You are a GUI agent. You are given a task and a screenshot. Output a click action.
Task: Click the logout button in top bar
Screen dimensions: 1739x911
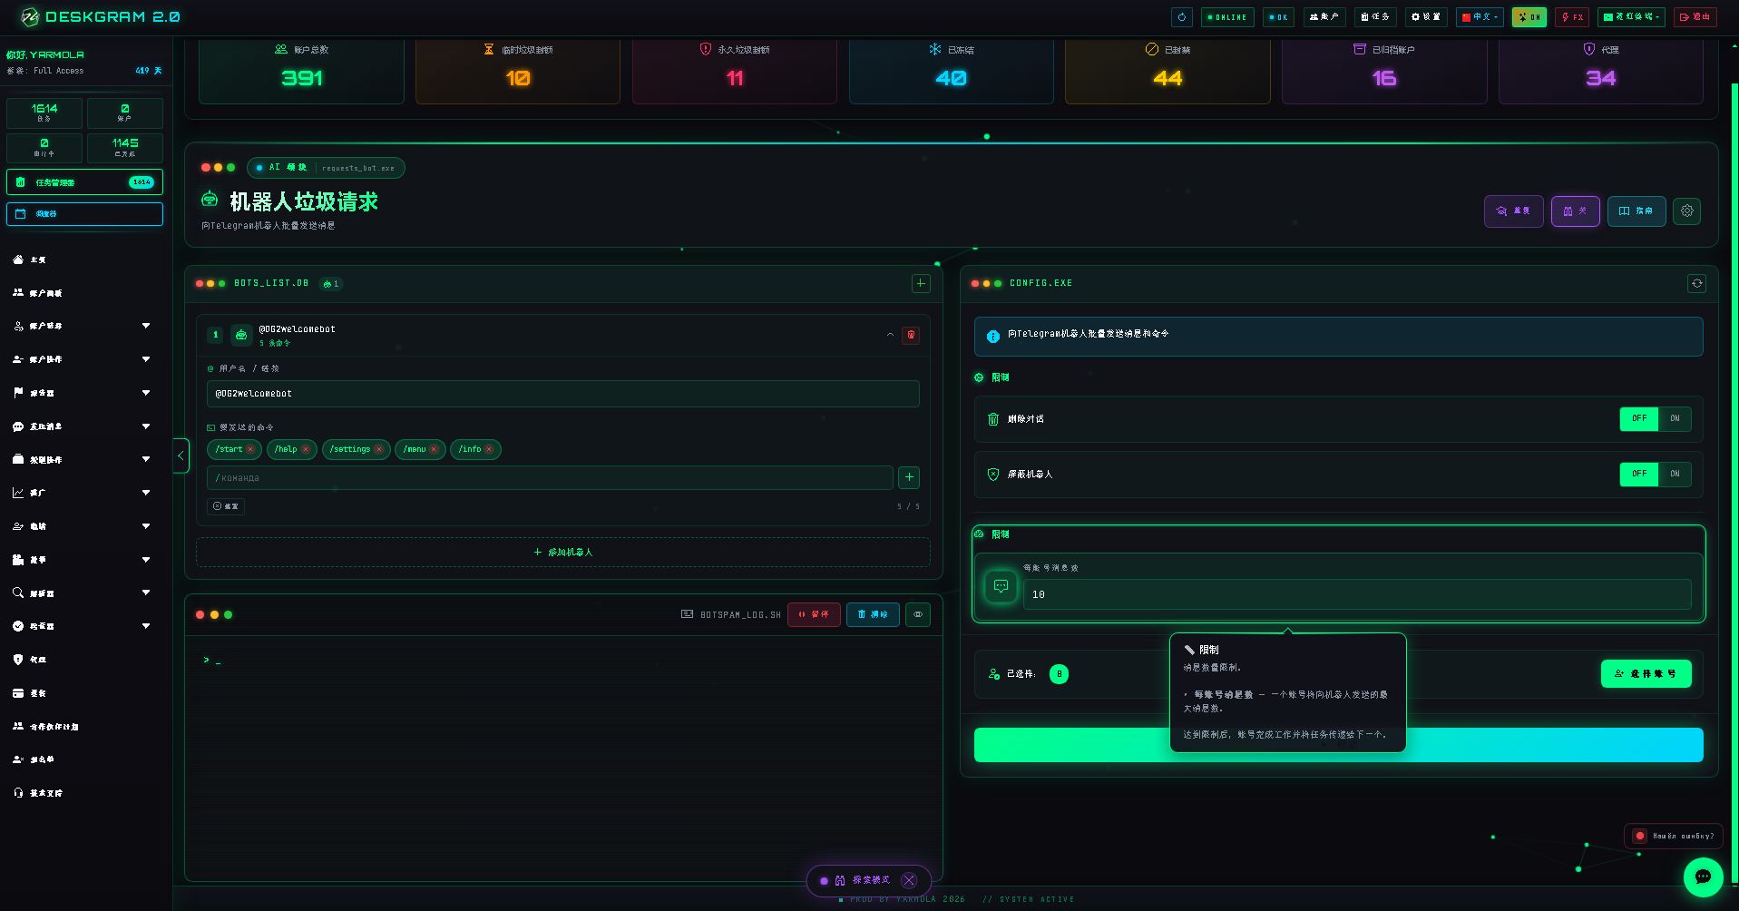(x=1695, y=17)
